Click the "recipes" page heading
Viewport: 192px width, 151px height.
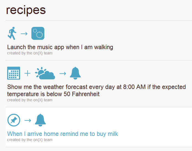pyautogui.click(x=26, y=10)
